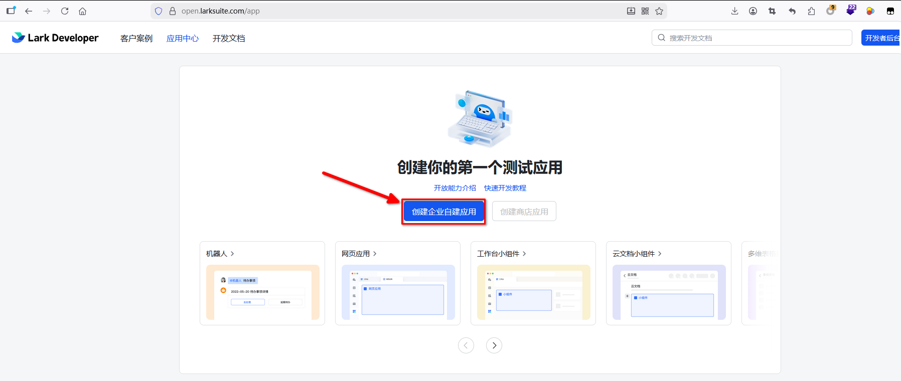Click the 创建企业自建应用 button
Image resolution: width=901 pixels, height=381 pixels.
click(443, 212)
